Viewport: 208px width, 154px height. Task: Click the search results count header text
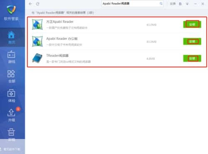pyautogui.click(x=63, y=12)
